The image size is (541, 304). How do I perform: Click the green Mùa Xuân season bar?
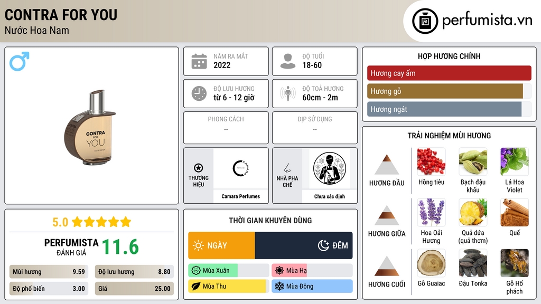213,271
